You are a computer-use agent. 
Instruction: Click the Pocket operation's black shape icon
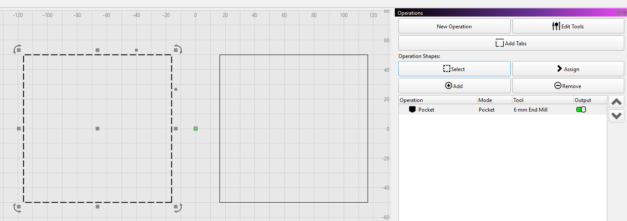(x=412, y=110)
